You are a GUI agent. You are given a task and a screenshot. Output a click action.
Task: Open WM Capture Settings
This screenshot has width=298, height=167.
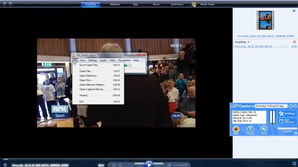pos(287,114)
